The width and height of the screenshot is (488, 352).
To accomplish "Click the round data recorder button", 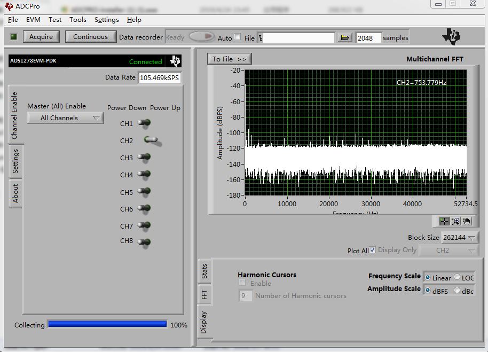I will [x=201, y=37].
